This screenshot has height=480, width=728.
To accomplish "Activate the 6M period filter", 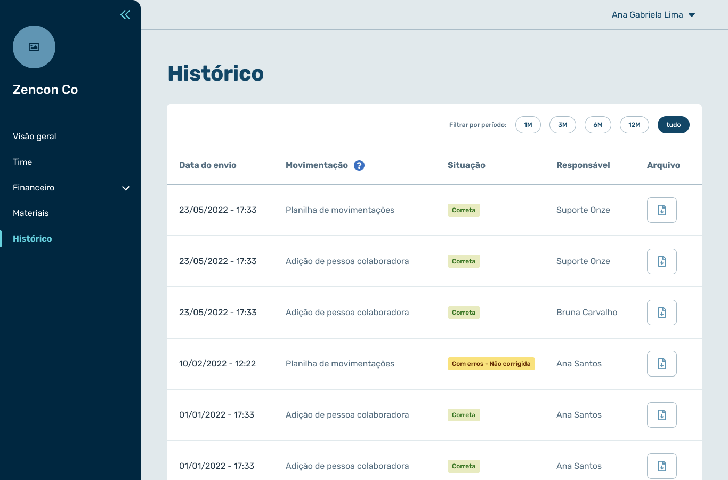I will tap(597, 124).
